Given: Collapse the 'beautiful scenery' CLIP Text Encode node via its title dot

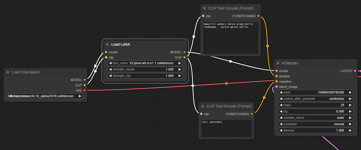Looking at the screenshot, I should coord(204,8).
